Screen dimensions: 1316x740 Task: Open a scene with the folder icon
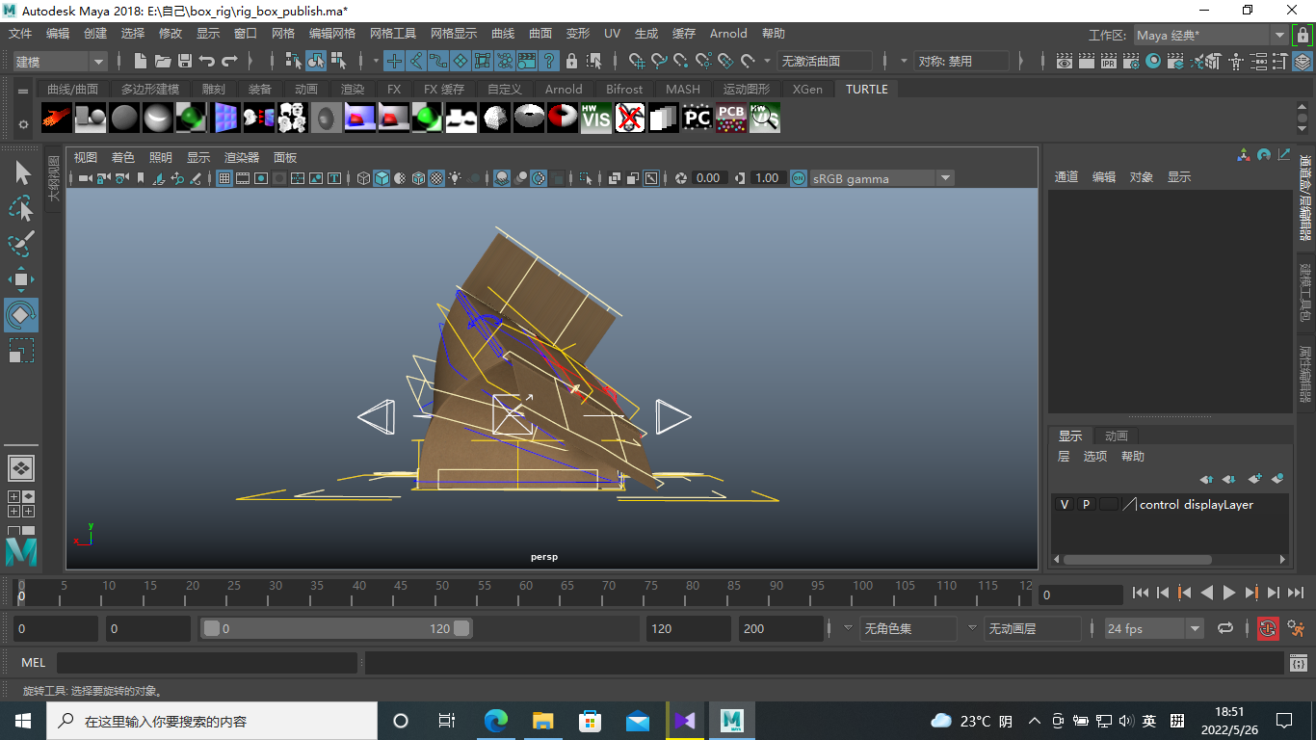[163, 61]
